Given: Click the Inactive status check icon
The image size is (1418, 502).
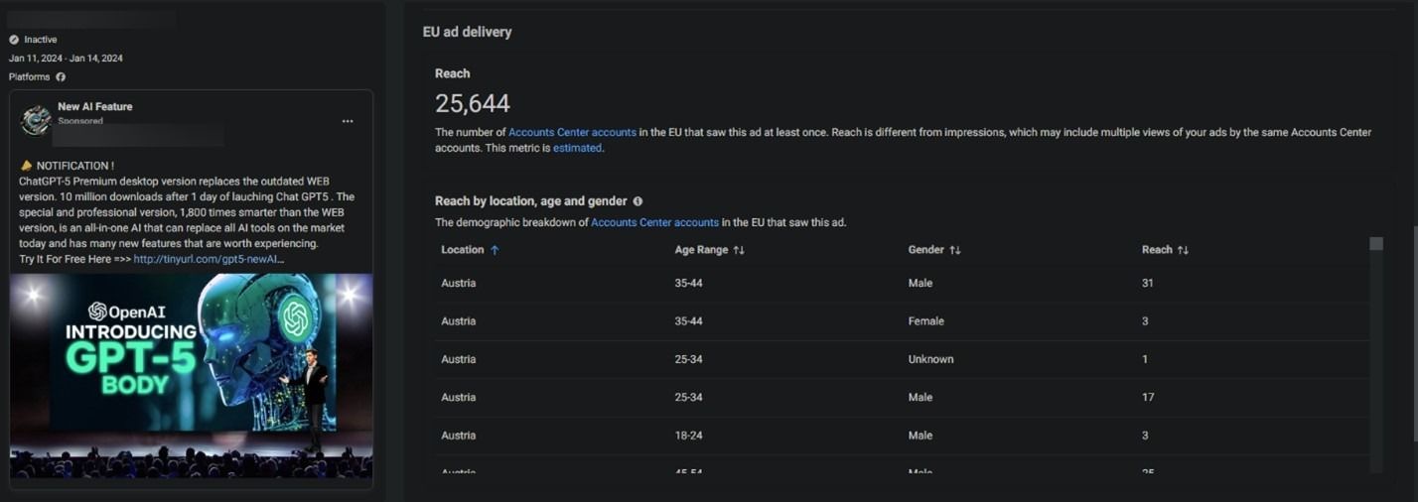Looking at the screenshot, I should tap(14, 40).
